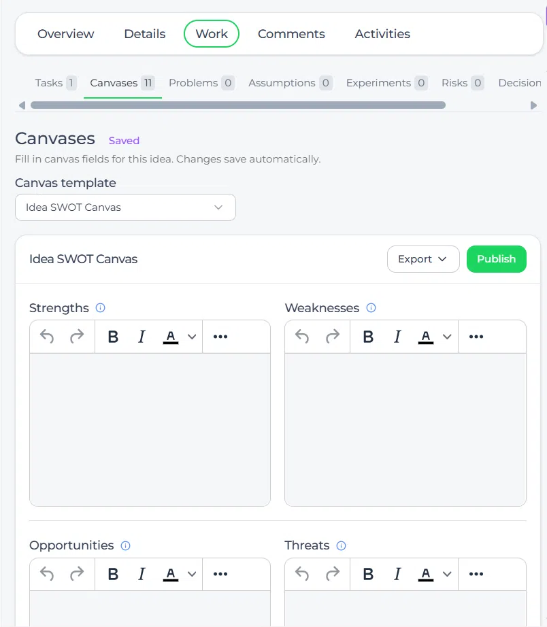Toggle bold in Strengths editor
This screenshot has height=627, width=547.
(113, 337)
